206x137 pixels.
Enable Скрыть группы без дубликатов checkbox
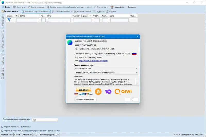coord(2,127)
